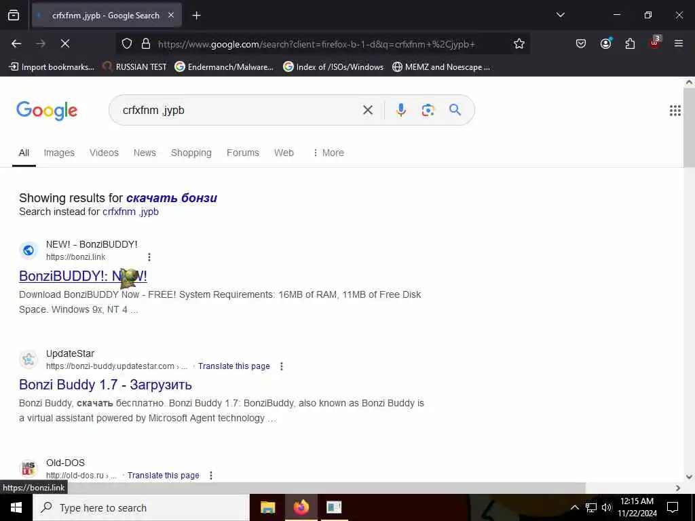Switch to the Shopping tab
Image resolution: width=695 pixels, height=521 pixels.
(x=191, y=153)
